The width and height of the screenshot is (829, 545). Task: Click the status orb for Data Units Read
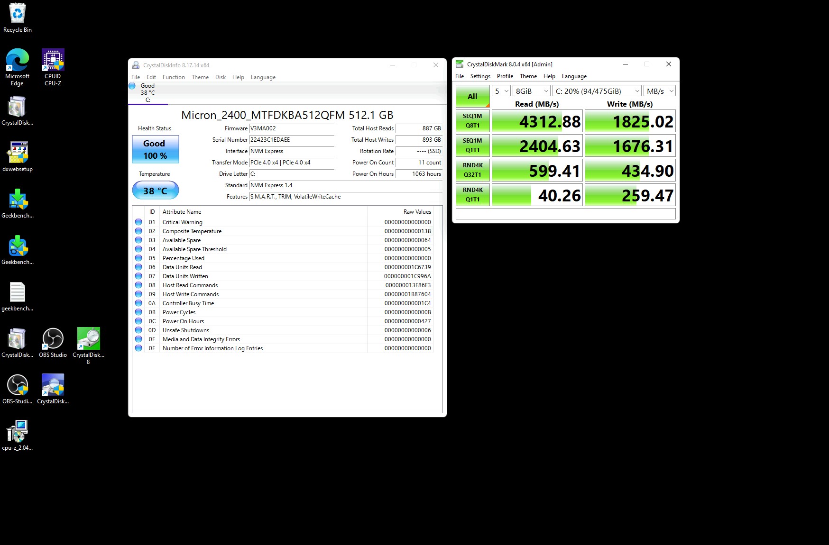point(138,267)
